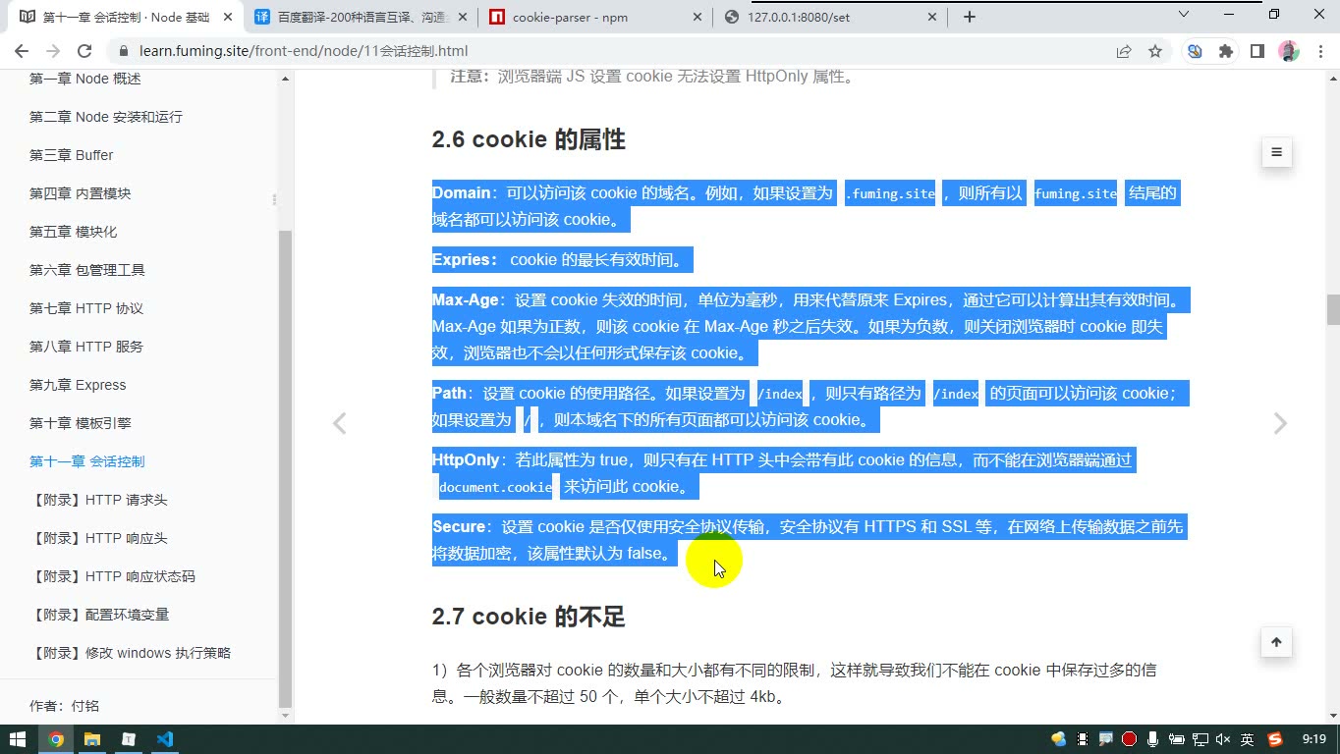1340x754 pixels.
Task: Open 第七章 HTTP 协议 chapter
Action: coord(86,308)
